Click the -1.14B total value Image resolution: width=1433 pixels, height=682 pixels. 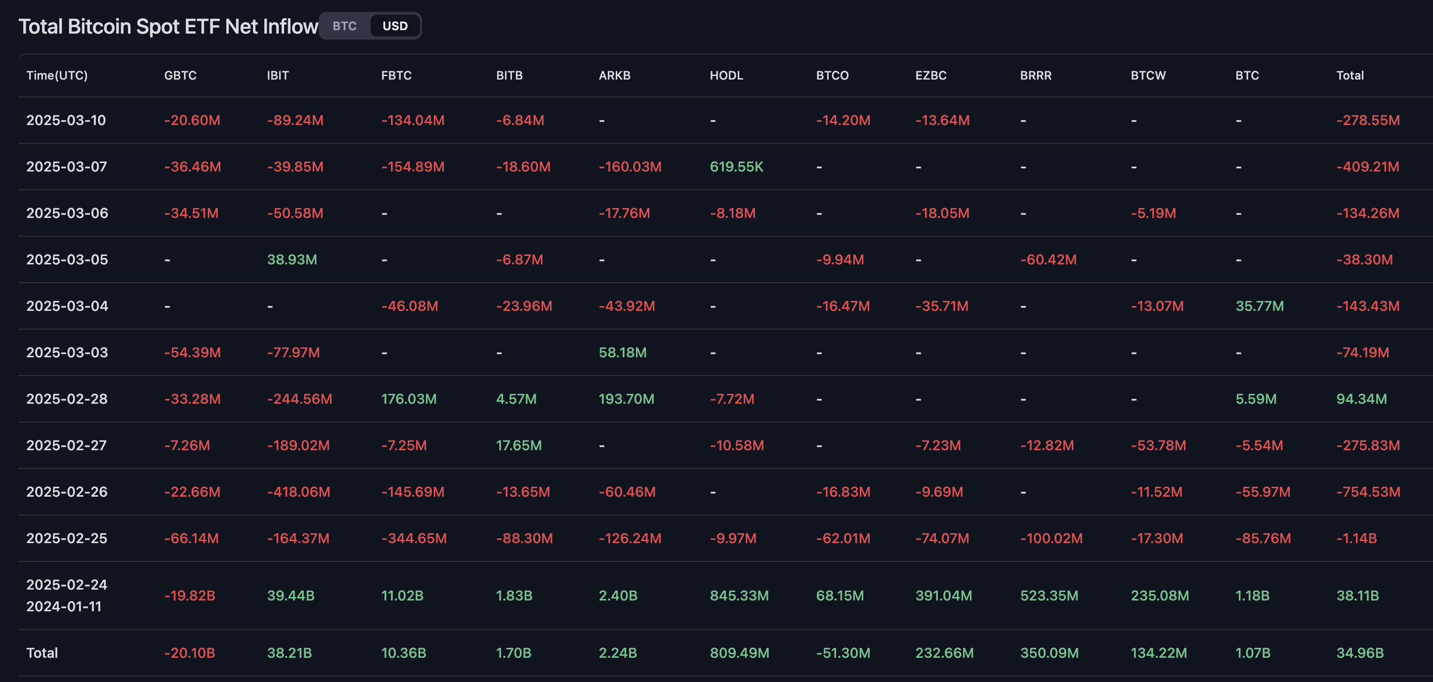(x=1357, y=538)
